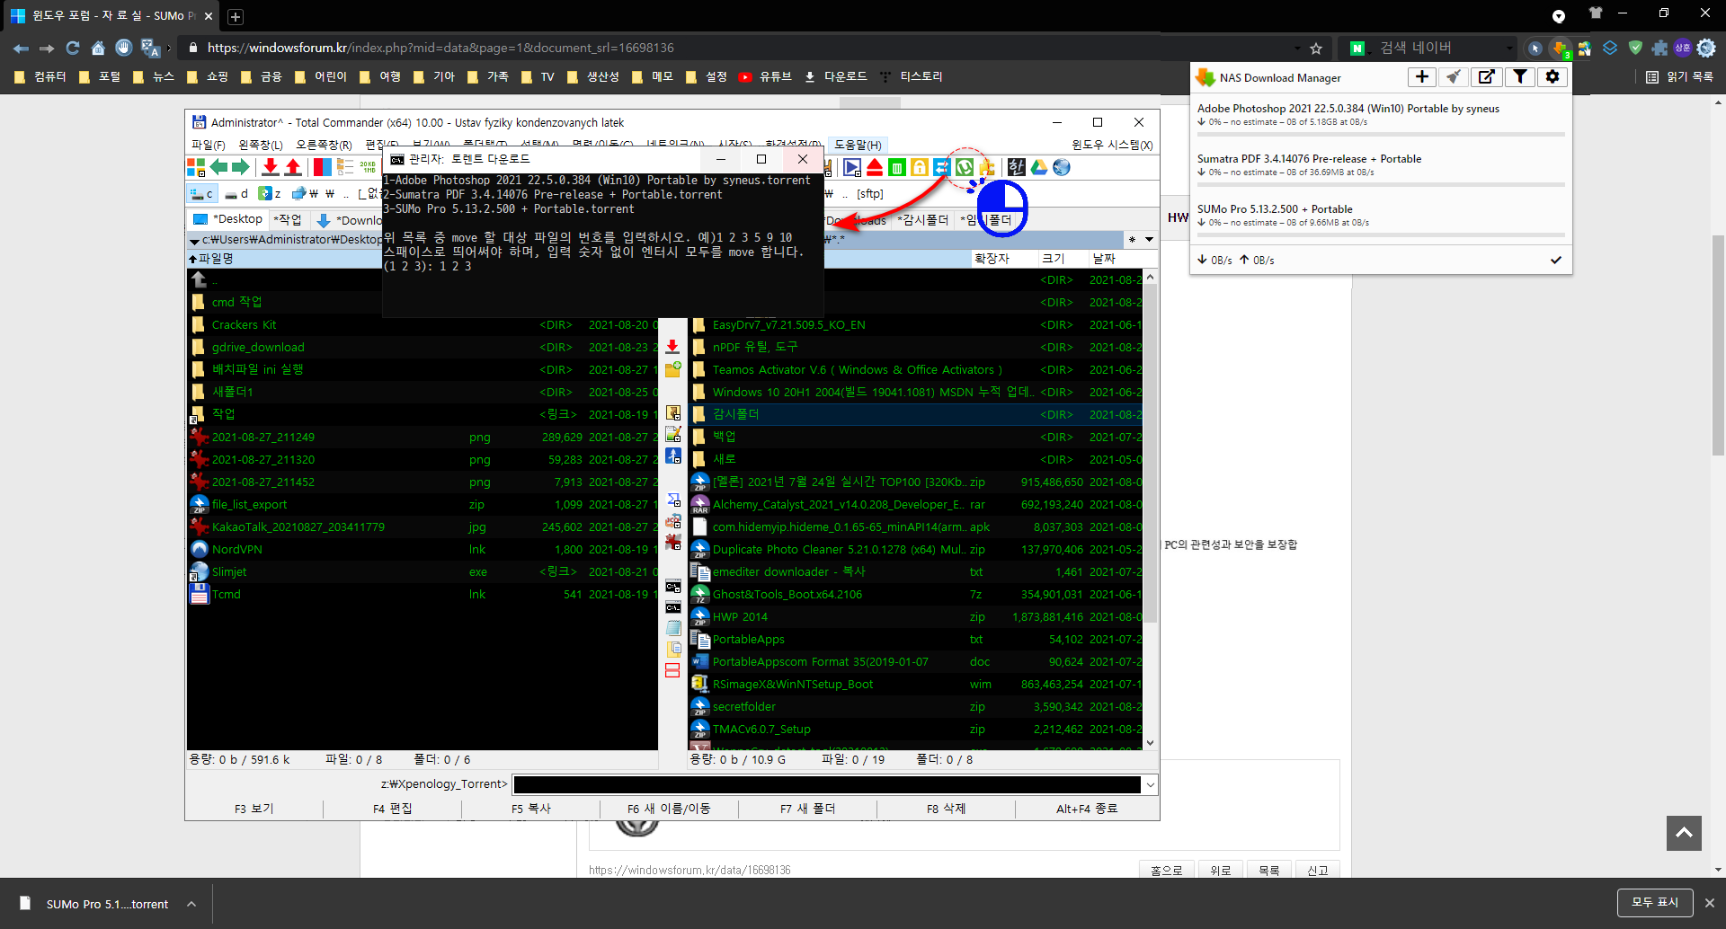The image size is (1726, 929).
Task: Click the Alt+F4 종료 button
Action: 1087,809
